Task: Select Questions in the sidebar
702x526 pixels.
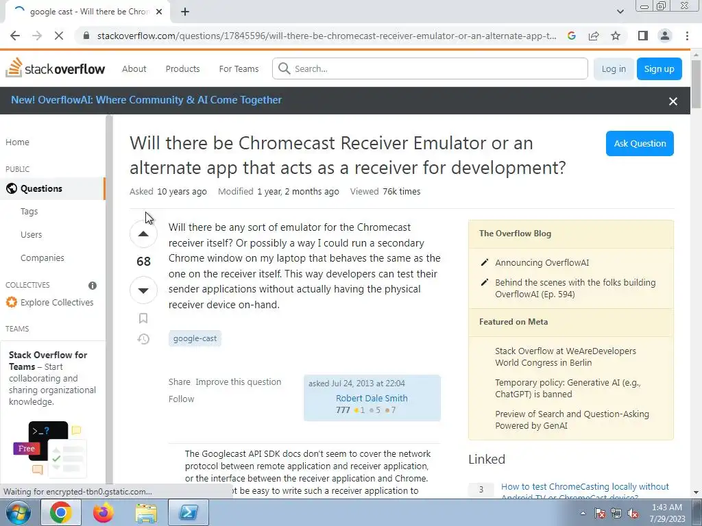Action: (x=52, y=189)
